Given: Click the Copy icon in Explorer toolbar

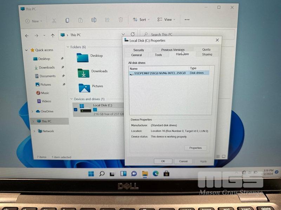Looking at the screenshot, I should click(67, 20).
